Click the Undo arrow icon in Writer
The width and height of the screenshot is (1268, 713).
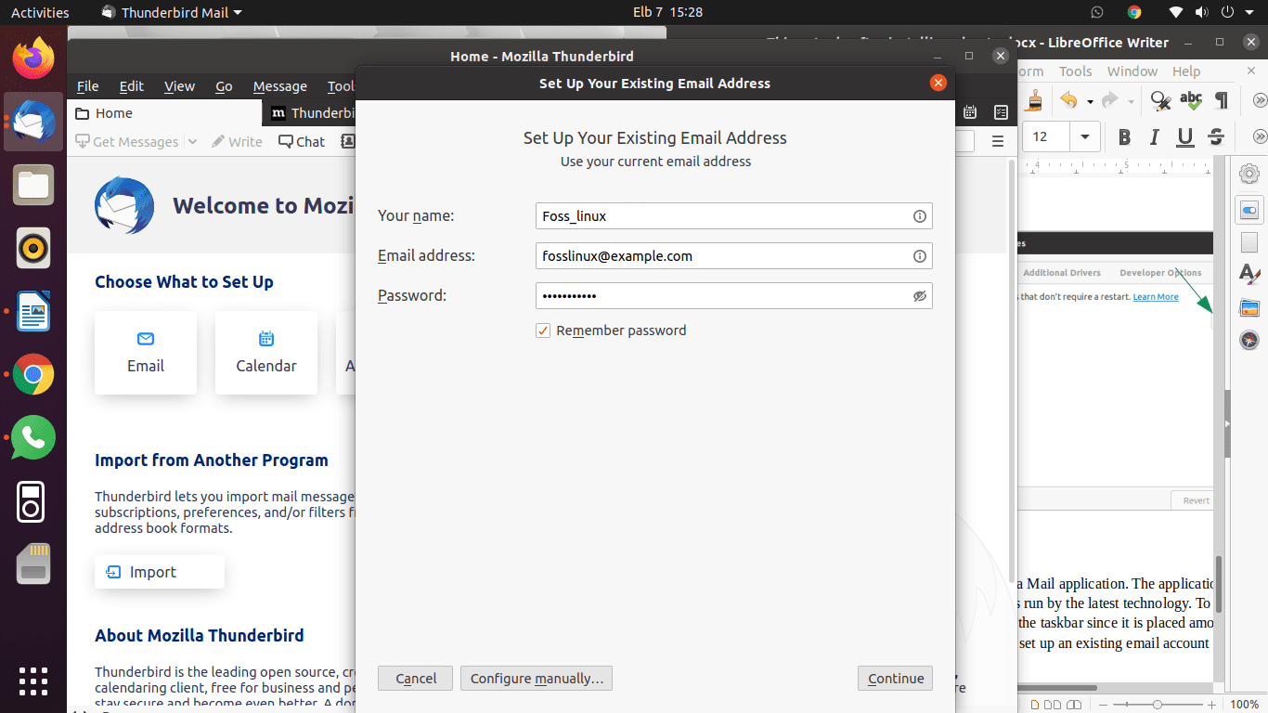coord(1069,100)
